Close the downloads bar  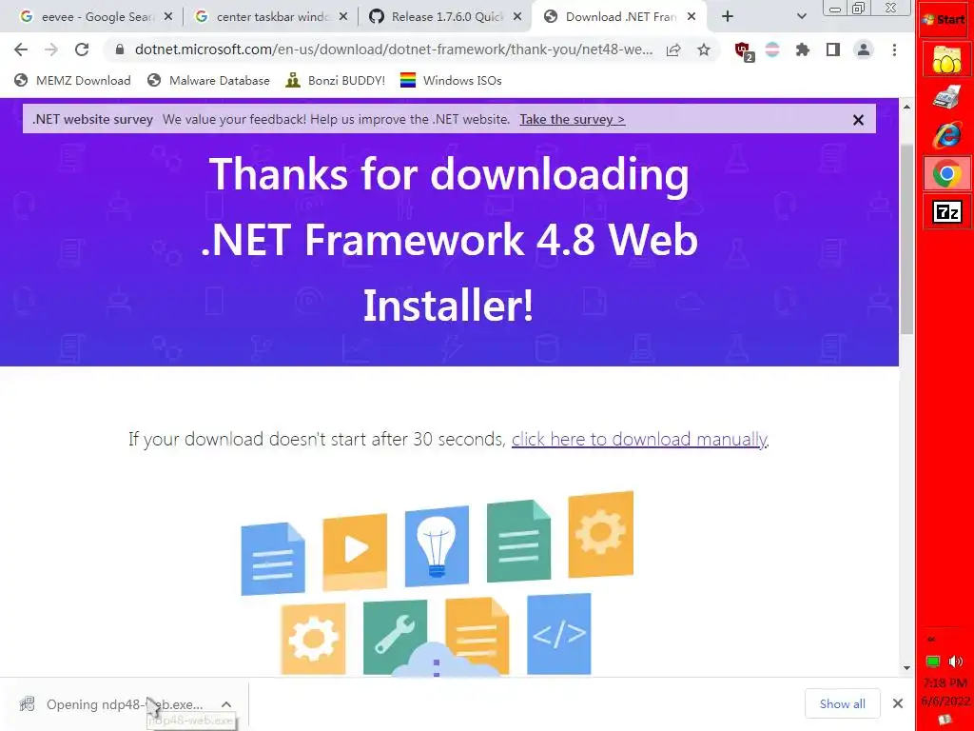click(x=898, y=703)
